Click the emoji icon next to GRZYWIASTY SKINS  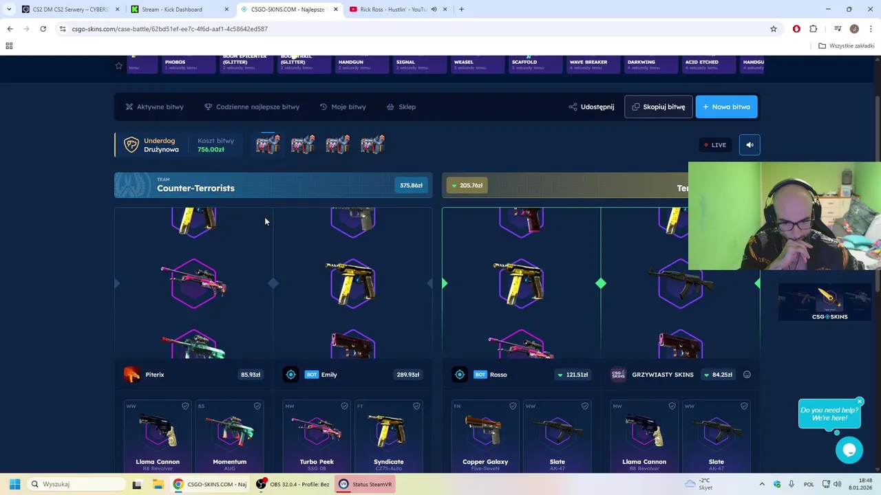[747, 375]
